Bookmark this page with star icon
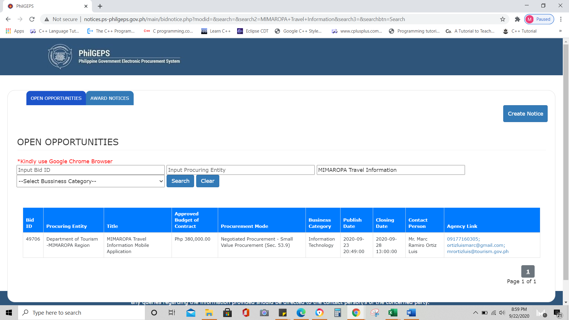 click(x=503, y=19)
